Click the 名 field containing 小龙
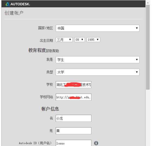 (x=74, y=118)
